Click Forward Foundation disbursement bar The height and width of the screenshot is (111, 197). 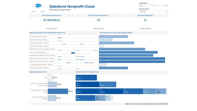[x=116, y=43]
